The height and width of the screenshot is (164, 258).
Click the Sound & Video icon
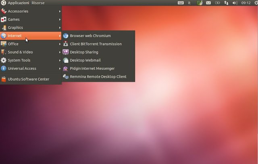(x=4, y=52)
